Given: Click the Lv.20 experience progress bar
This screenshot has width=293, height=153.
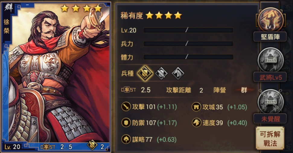Looking at the screenshot, I should click(188, 30).
